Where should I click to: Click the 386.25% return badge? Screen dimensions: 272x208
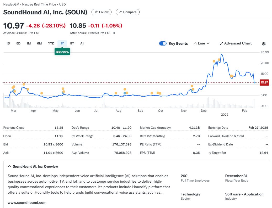(62, 52)
